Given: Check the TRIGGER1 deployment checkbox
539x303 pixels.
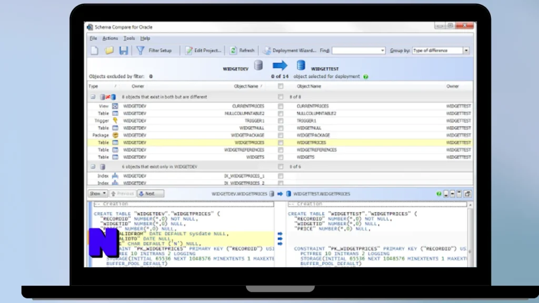Looking at the screenshot, I should [281, 120].
